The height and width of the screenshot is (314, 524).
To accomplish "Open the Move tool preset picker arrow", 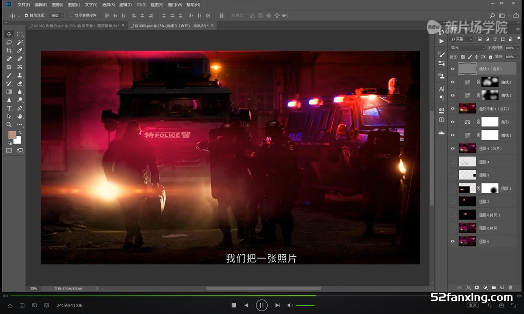I will pos(19,16).
